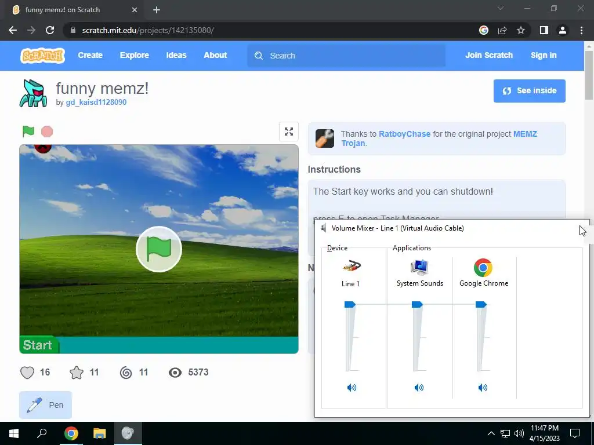This screenshot has height=445, width=594.
Task: Click the address bar URL
Action: pyautogui.click(x=148, y=30)
